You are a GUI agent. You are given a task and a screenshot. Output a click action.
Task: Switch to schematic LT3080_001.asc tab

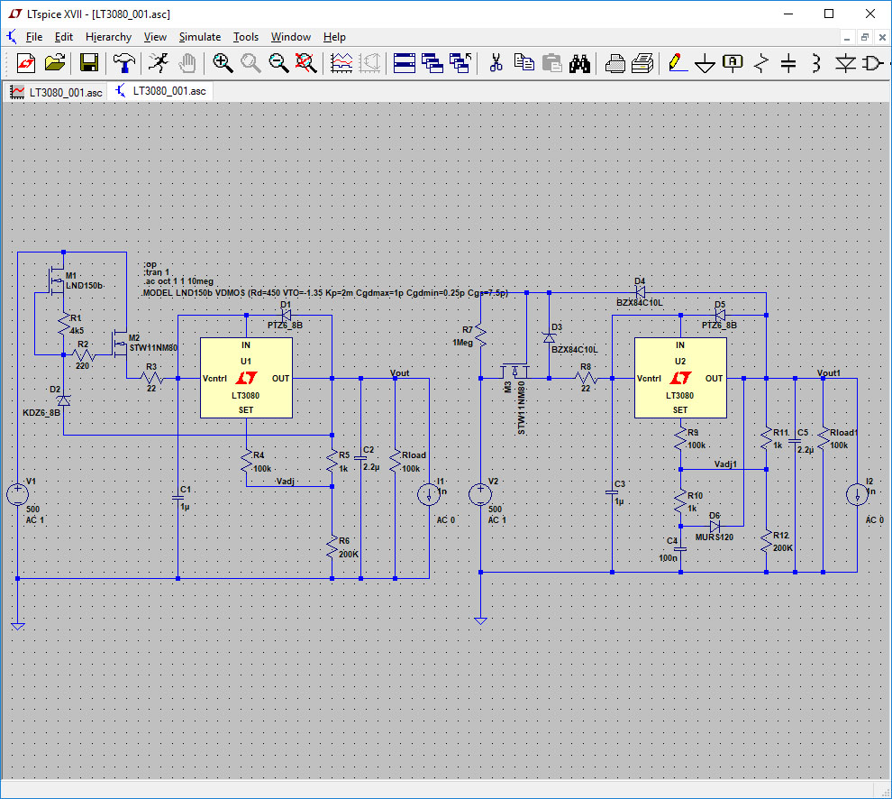point(160,91)
